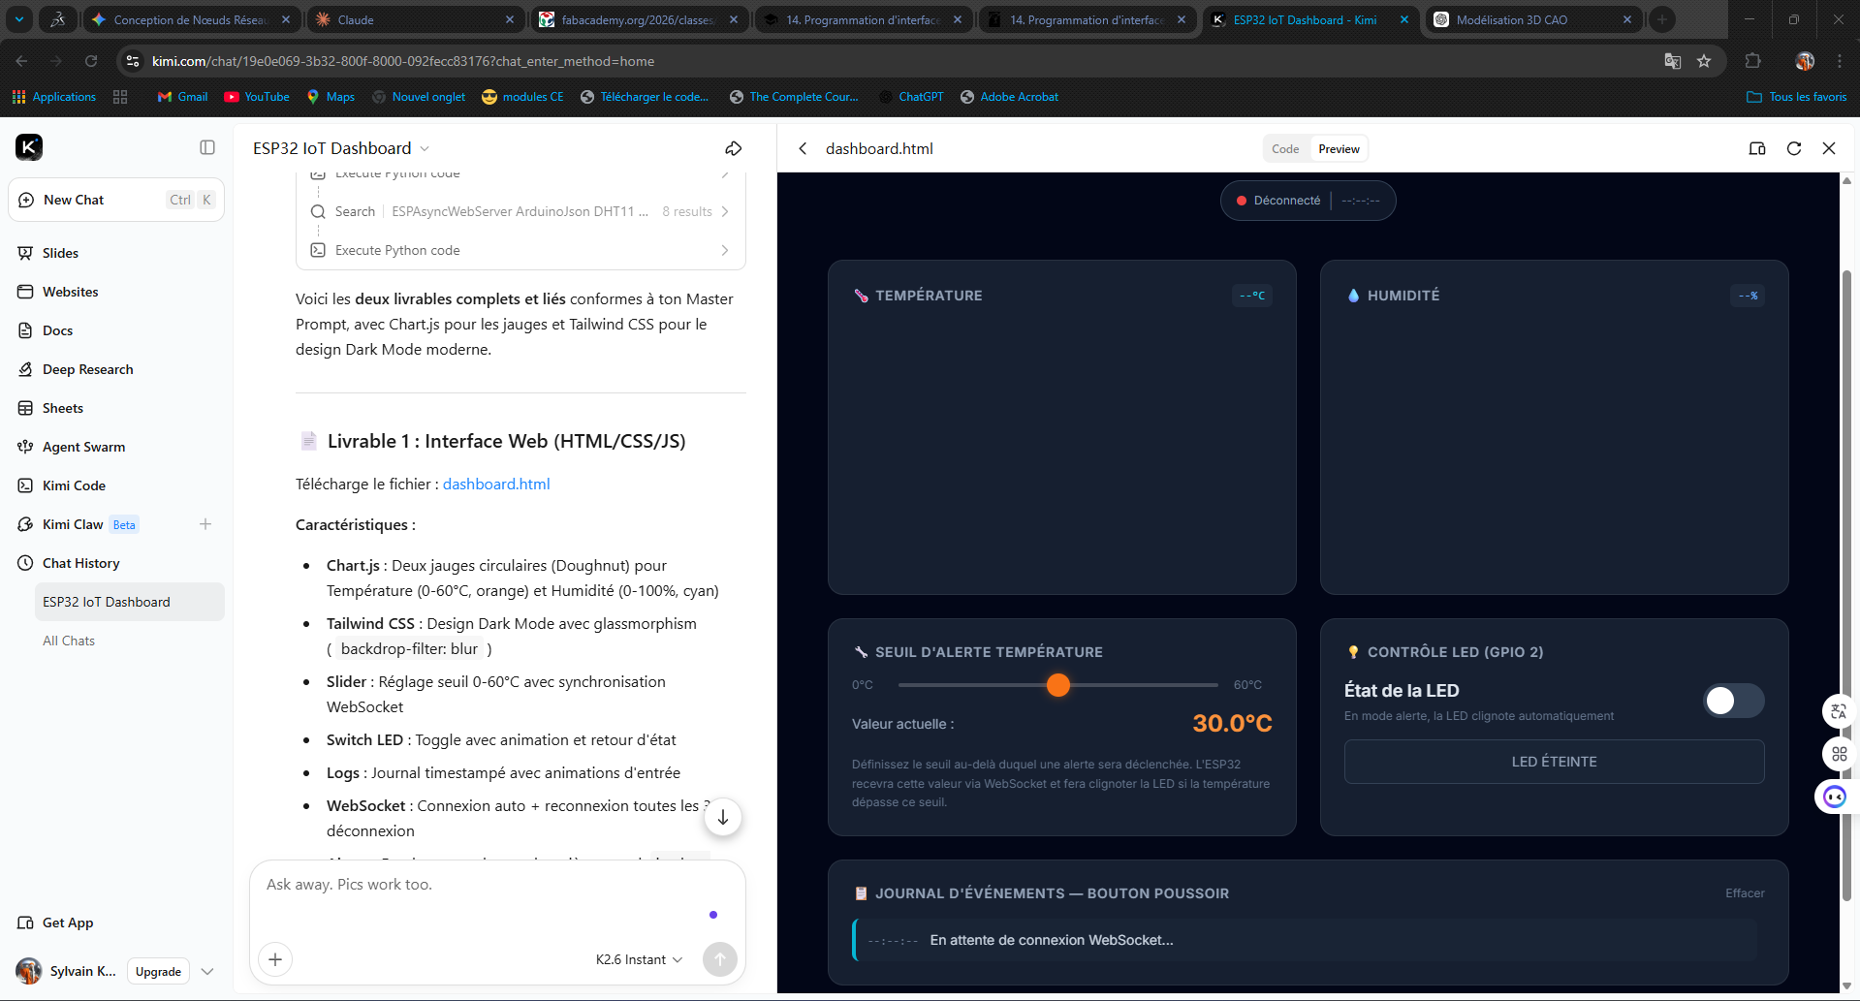
Task: Open Chrome extensions puzzle icon
Action: pos(1752,61)
